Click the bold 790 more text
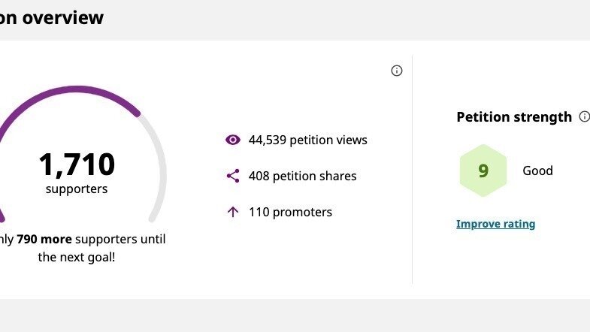 click(x=44, y=239)
